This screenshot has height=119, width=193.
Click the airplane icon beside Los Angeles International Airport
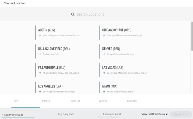40,91
